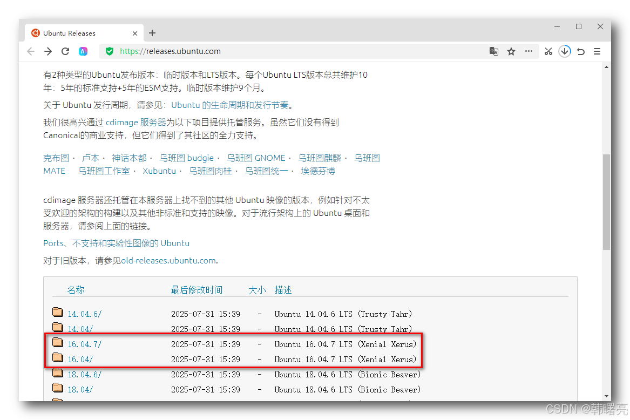Open the three-dot more options menu

[529, 51]
